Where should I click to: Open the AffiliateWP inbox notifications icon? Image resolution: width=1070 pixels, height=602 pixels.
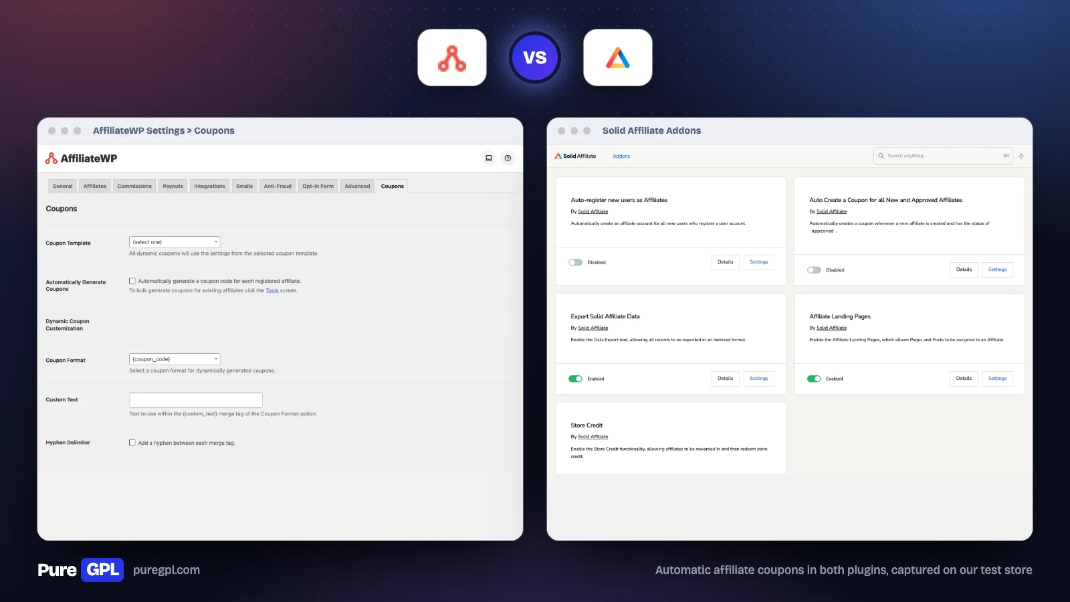pos(489,159)
